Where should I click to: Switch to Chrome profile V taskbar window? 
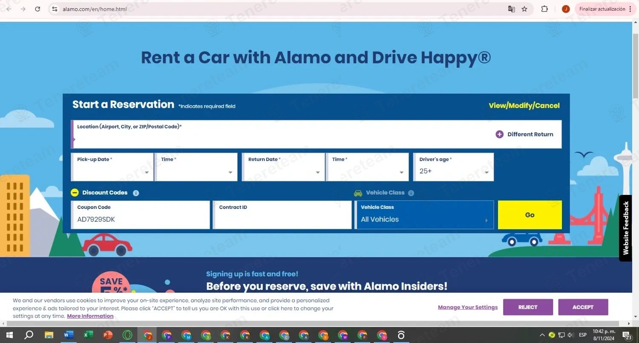click(x=382, y=335)
